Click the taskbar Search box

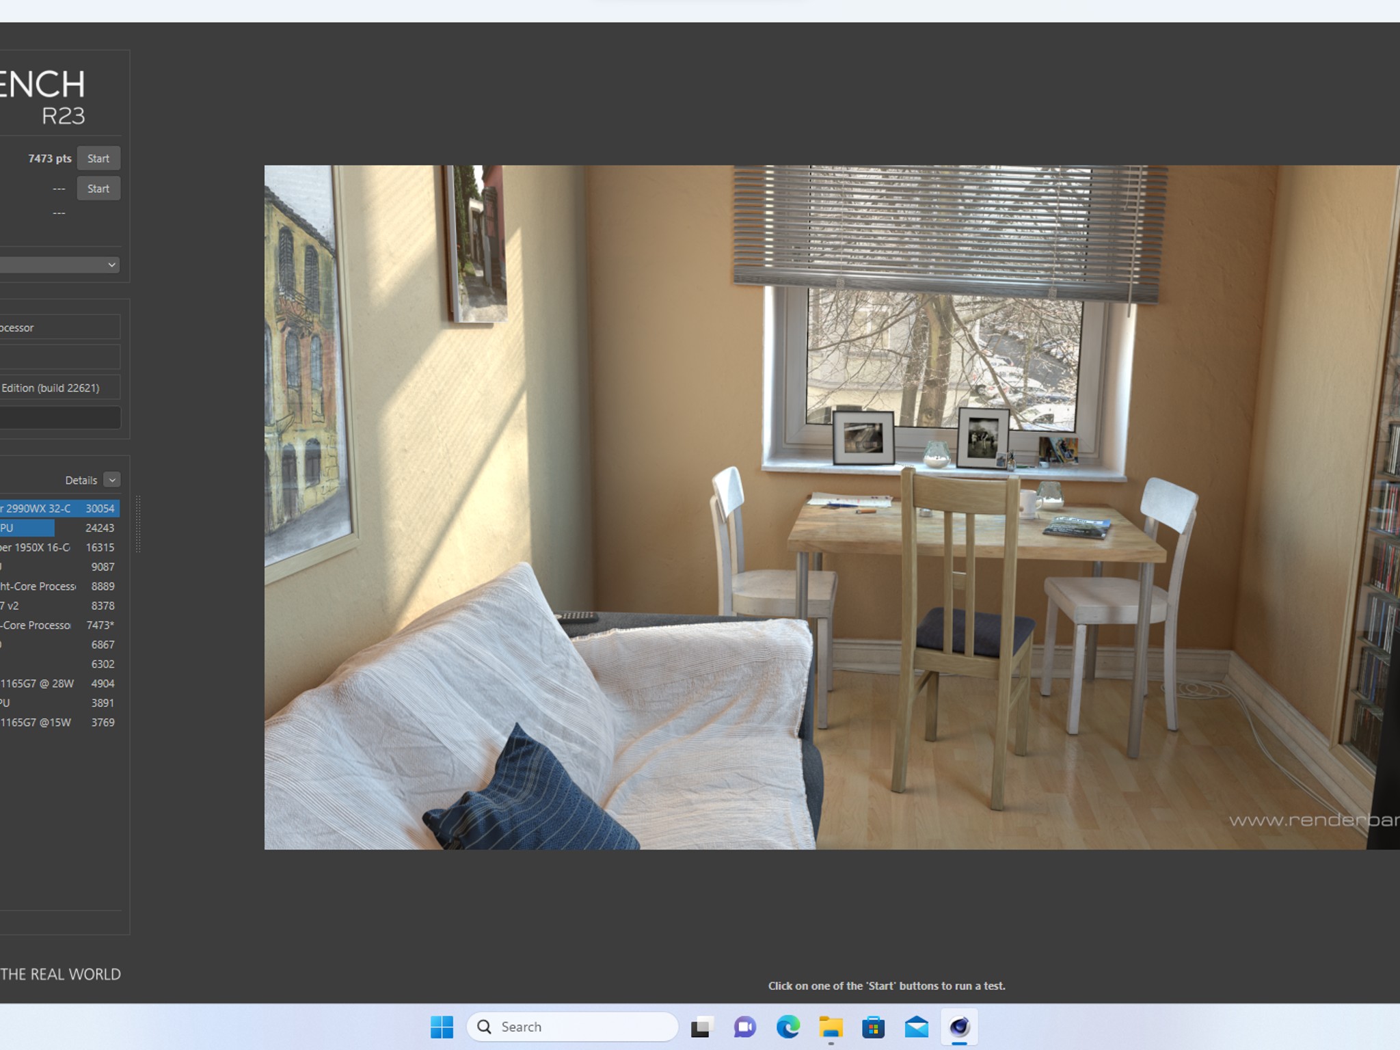(x=572, y=1027)
